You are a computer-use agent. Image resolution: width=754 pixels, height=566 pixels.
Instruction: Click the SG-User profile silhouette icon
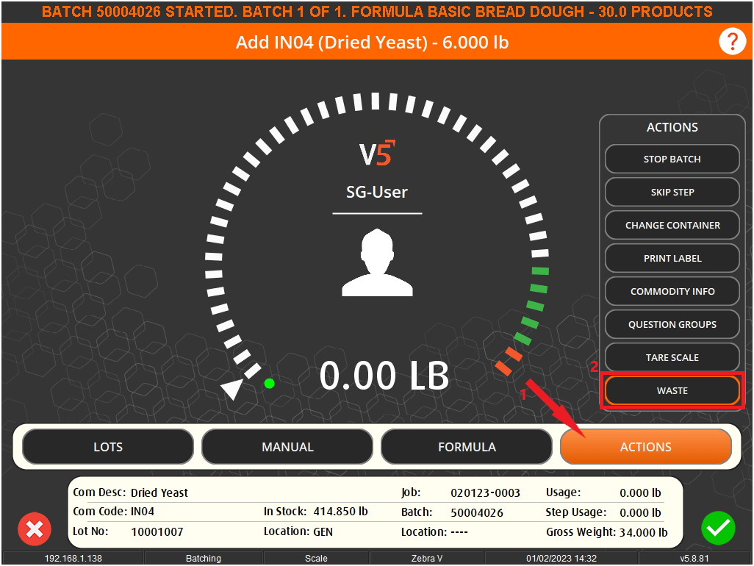click(377, 262)
